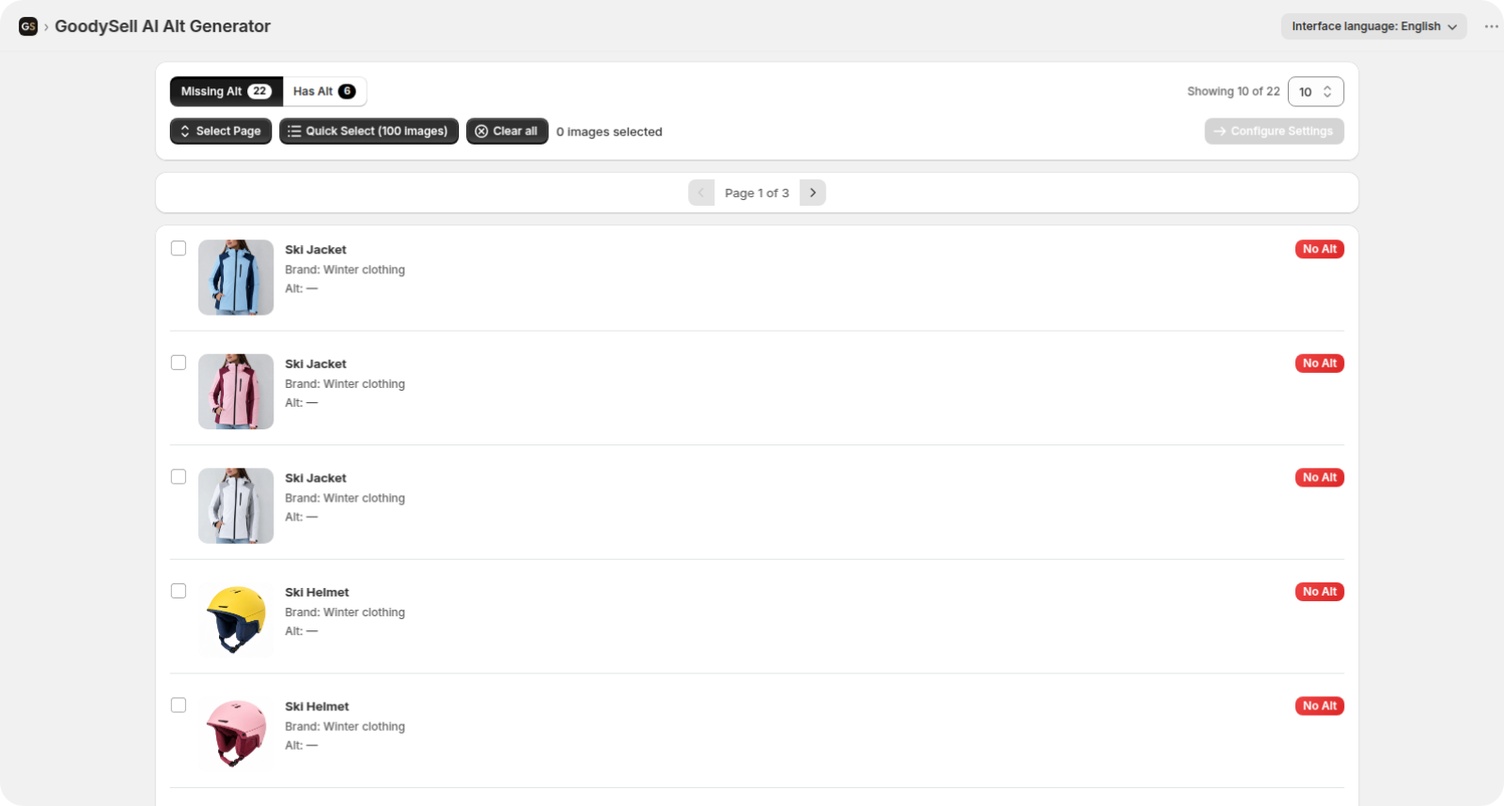Tick the checkbox for the yellow Ski Helmet
The height and width of the screenshot is (806, 1504).
[x=179, y=591]
